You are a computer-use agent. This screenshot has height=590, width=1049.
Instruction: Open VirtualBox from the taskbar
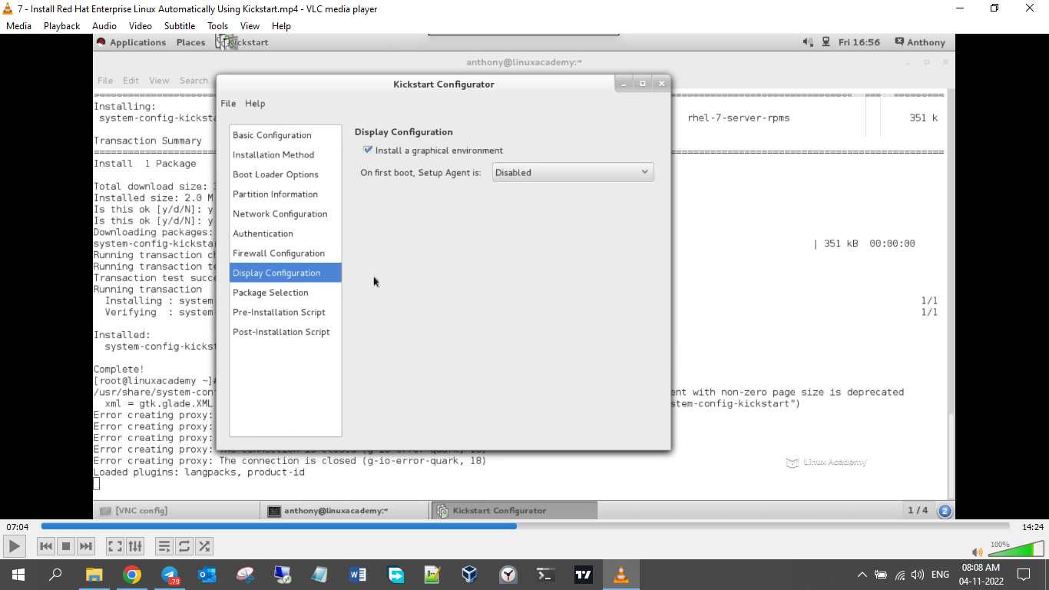pyautogui.click(x=470, y=575)
